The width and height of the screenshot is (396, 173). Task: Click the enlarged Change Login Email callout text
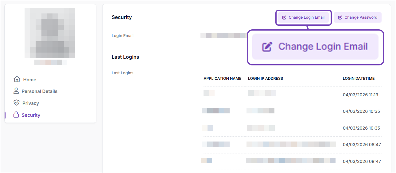[x=323, y=46]
